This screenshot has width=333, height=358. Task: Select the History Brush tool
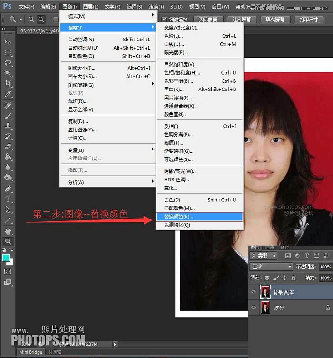click(x=8, y=136)
